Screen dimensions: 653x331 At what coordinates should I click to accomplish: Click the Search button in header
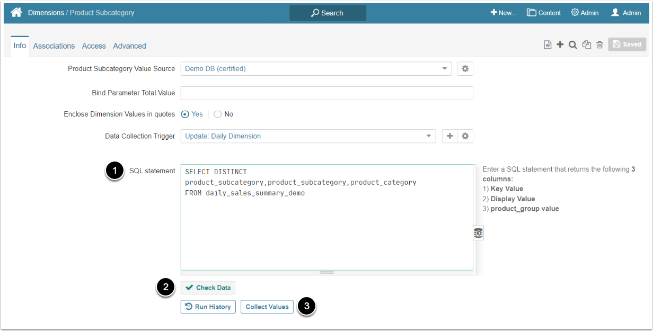(328, 13)
